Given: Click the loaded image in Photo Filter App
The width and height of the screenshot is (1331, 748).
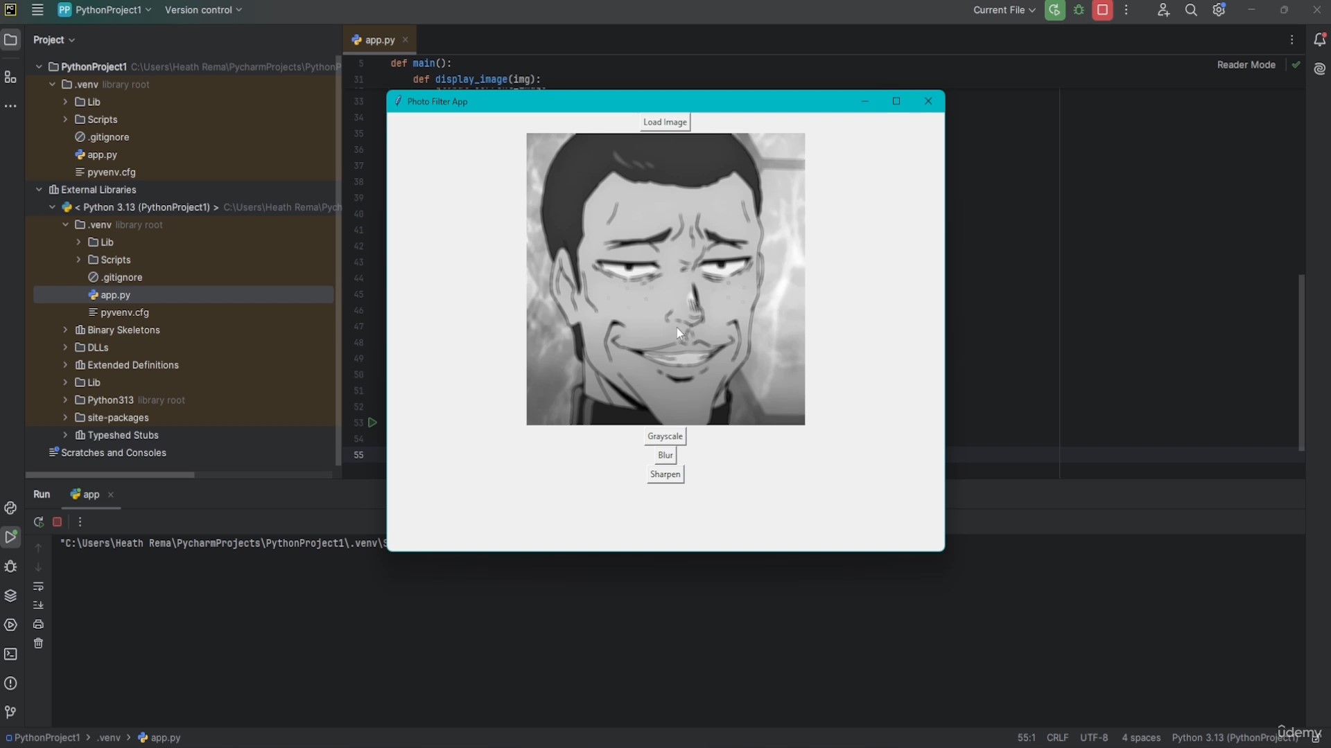Looking at the screenshot, I should click(x=665, y=279).
